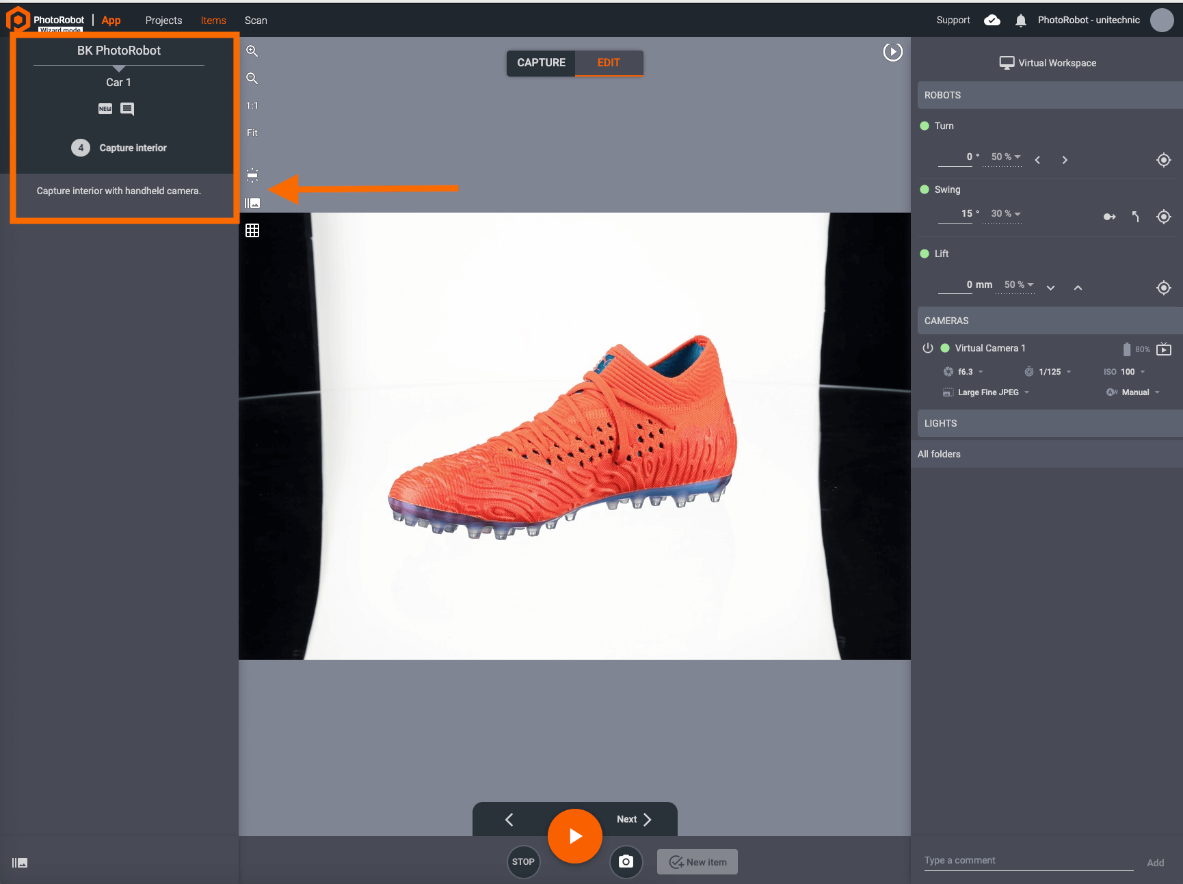Toggle the Virtual Camera live view
Image resolution: width=1183 pixels, height=884 pixels.
pyautogui.click(x=1164, y=349)
